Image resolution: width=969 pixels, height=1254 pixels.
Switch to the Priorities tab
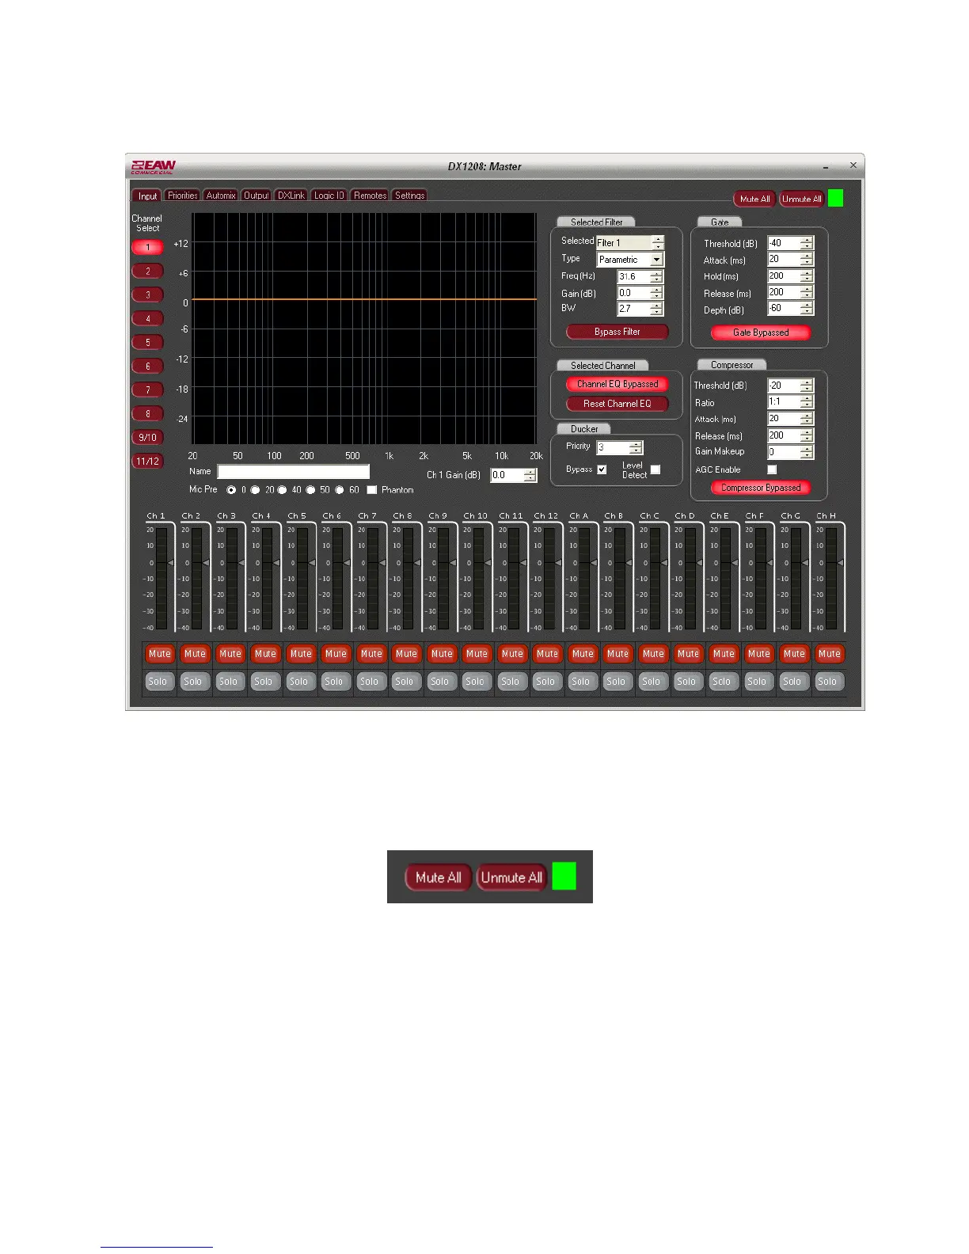[x=183, y=196]
